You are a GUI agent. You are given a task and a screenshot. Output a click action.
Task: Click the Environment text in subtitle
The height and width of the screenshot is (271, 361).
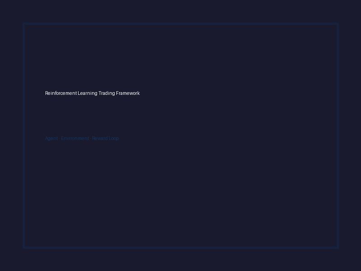(x=75, y=138)
